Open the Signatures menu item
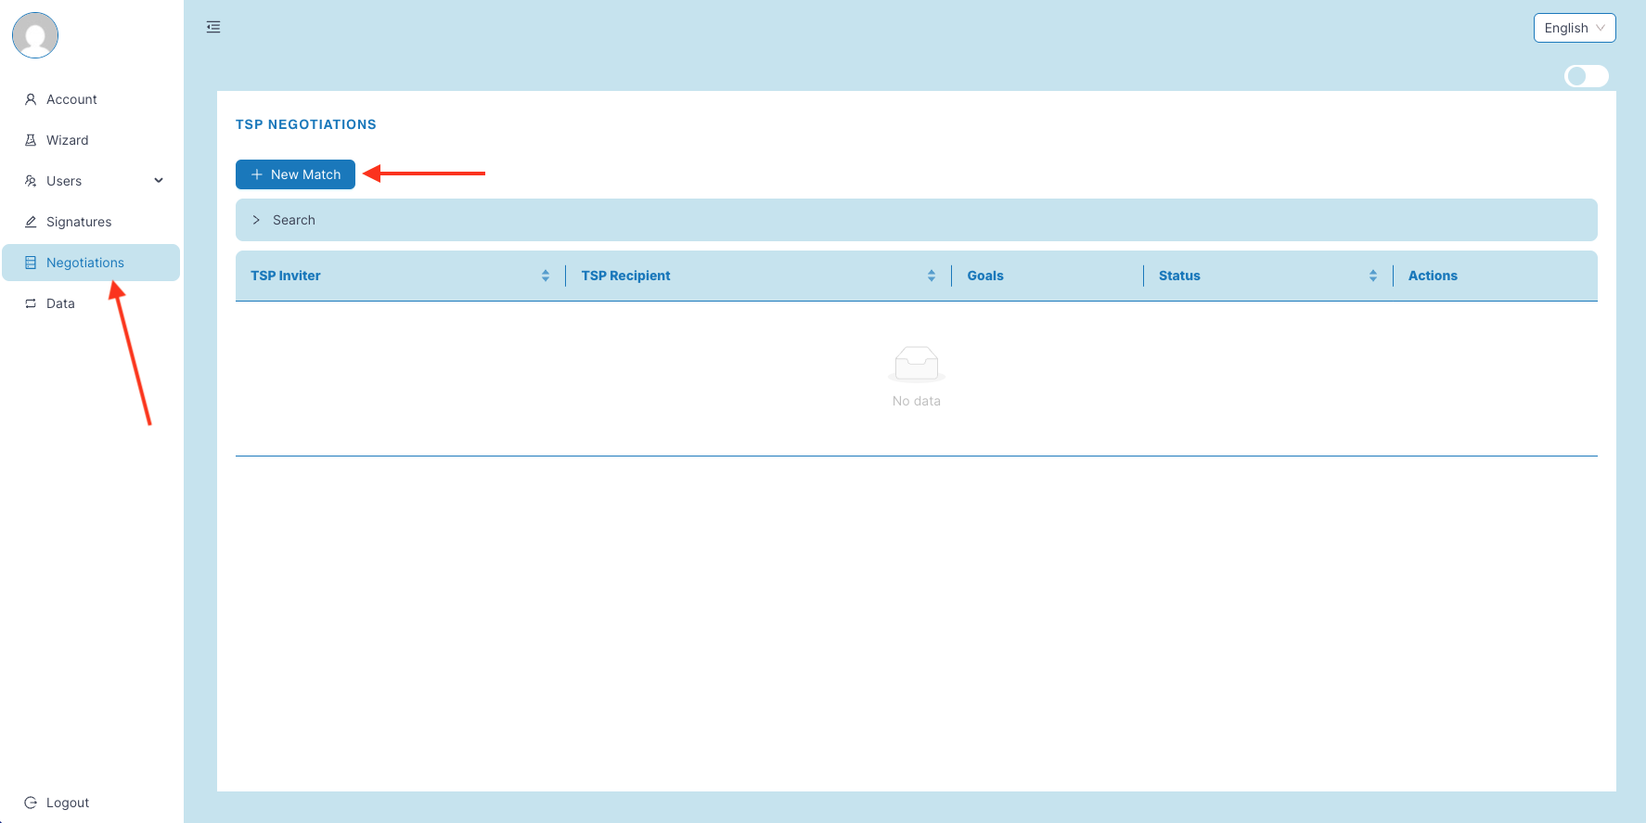The width and height of the screenshot is (1646, 823). click(x=91, y=222)
